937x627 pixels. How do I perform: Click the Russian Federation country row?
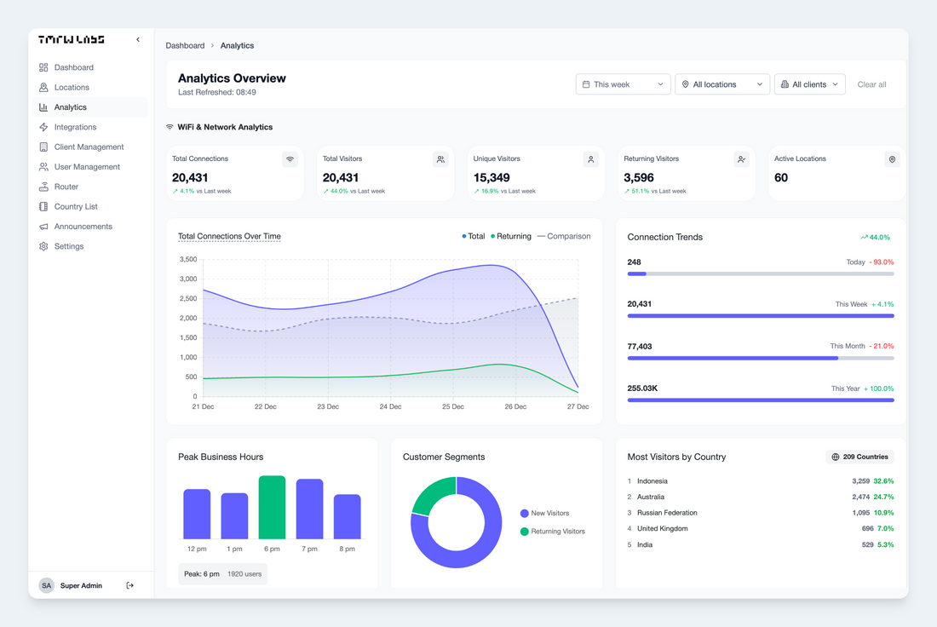761,513
